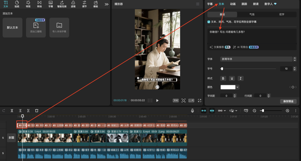Switch to the 动画 tab

(x=233, y=4)
